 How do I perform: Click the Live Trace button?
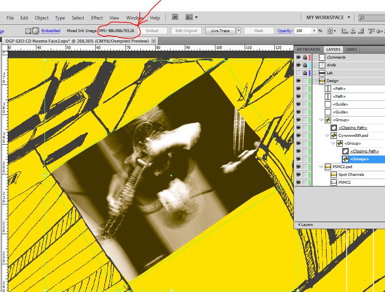[x=220, y=31]
